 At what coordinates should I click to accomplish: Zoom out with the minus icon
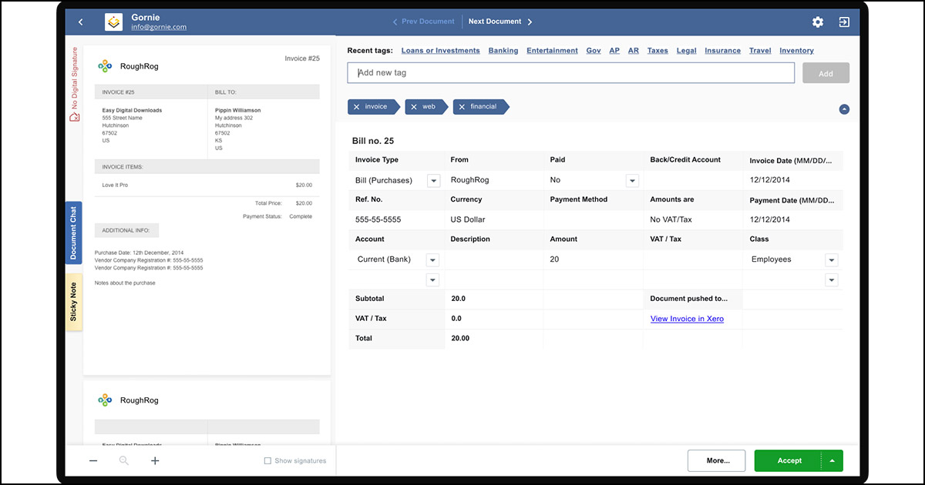pos(93,460)
